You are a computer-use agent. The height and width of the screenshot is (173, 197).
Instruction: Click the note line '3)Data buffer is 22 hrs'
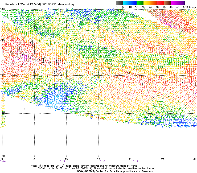pyautogui.click(x=96, y=168)
